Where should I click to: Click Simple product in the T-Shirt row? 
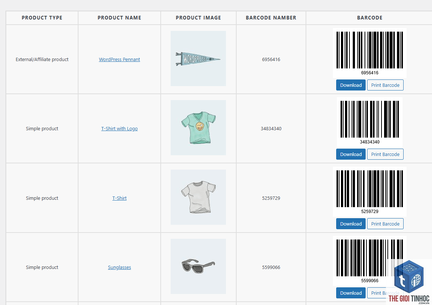pyautogui.click(x=42, y=198)
